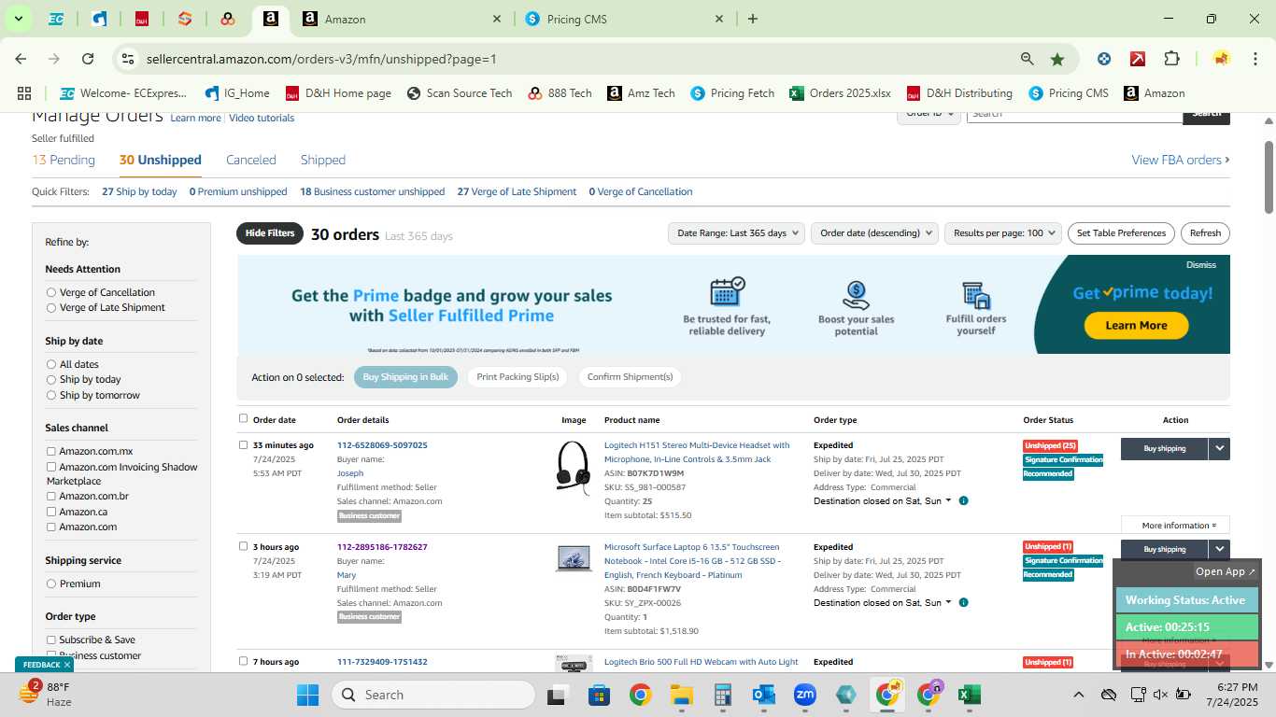The width and height of the screenshot is (1276, 717).
Task: Click Confirm Shipment(s) button
Action: (630, 377)
